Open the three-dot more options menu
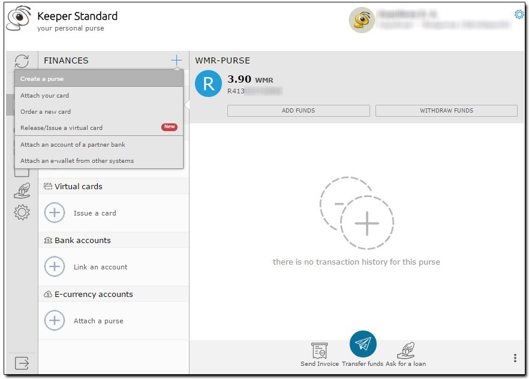The height and width of the screenshot is (379, 529). tap(515, 358)
